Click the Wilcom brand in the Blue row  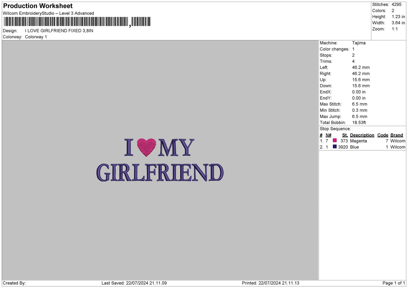click(x=398, y=147)
